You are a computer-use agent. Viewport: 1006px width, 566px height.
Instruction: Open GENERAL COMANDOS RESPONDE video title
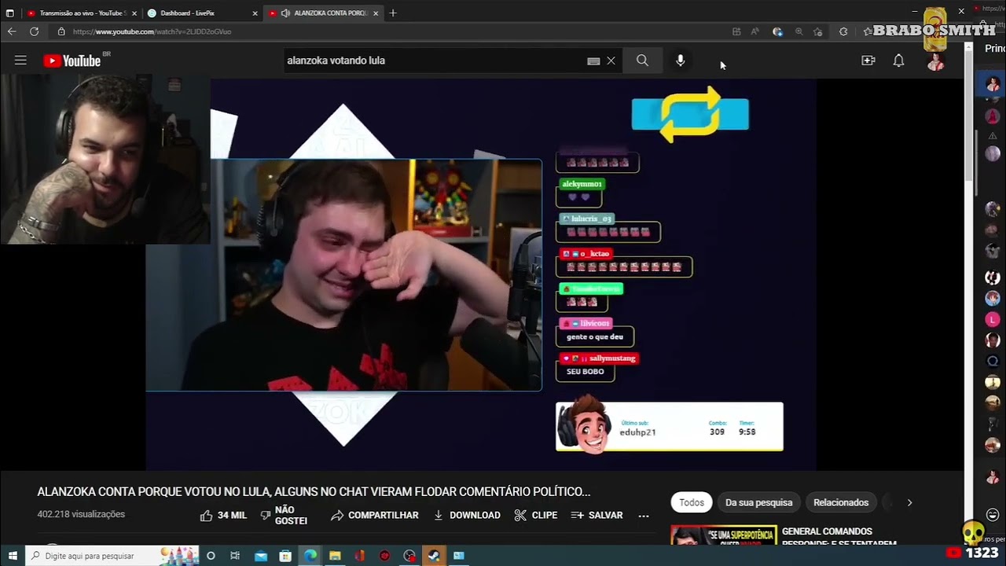839,537
